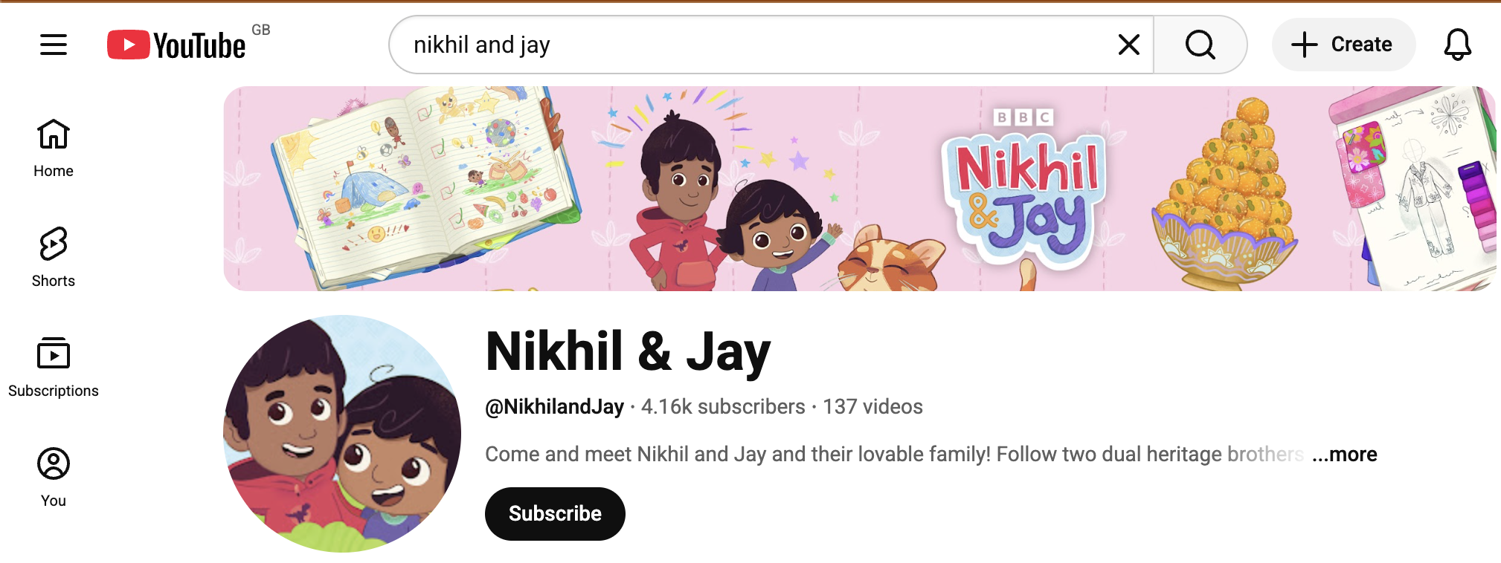
Task: Click the Nikhil & Jay channel title
Action: [628, 351]
